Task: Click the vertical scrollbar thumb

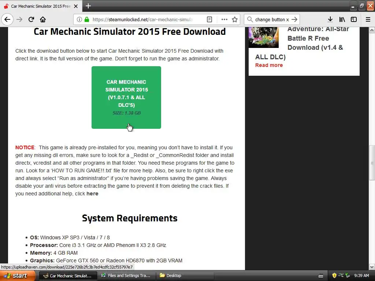Action: (372, 163)
